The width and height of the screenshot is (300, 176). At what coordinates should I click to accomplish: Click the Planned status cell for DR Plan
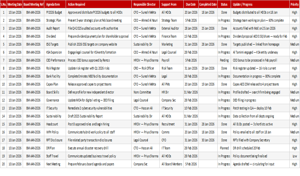(224, 148)
